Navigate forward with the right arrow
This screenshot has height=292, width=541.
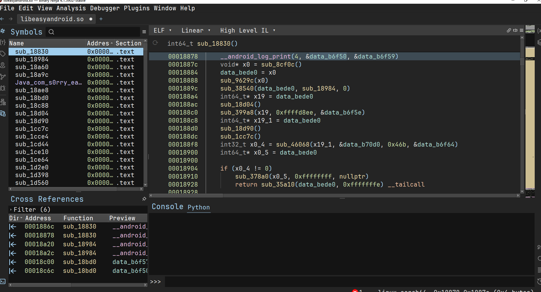[11, 19]
